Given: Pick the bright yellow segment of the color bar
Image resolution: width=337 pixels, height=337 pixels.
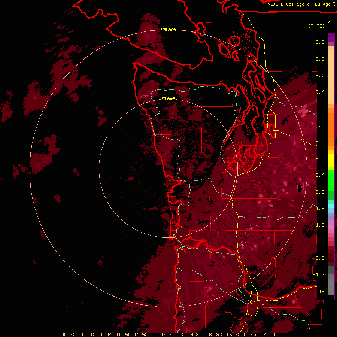Looking at the screenshot, I should [331, 160].
